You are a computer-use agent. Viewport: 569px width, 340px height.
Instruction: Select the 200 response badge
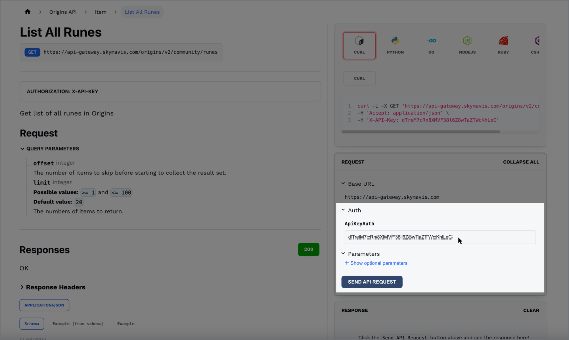(309, 249)
